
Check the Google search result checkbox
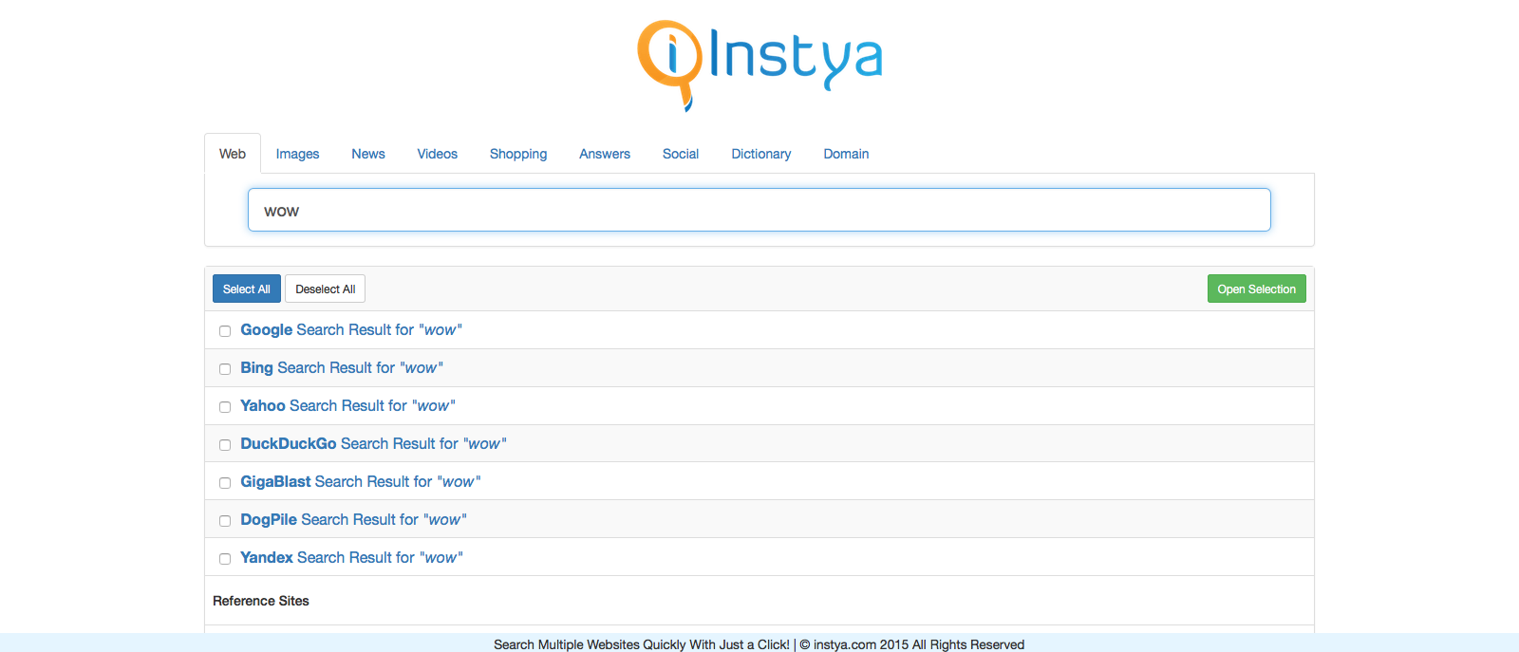(x=225, y=331)
